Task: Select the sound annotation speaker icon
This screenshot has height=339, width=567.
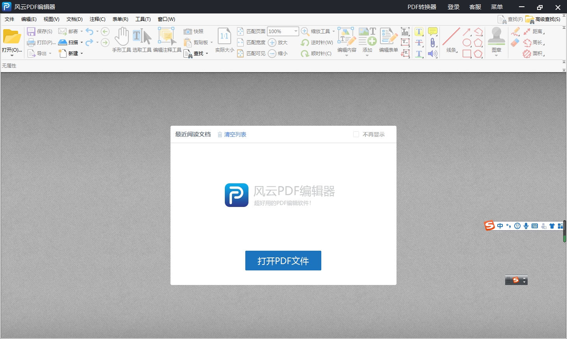Action: (x=433, y=54)
